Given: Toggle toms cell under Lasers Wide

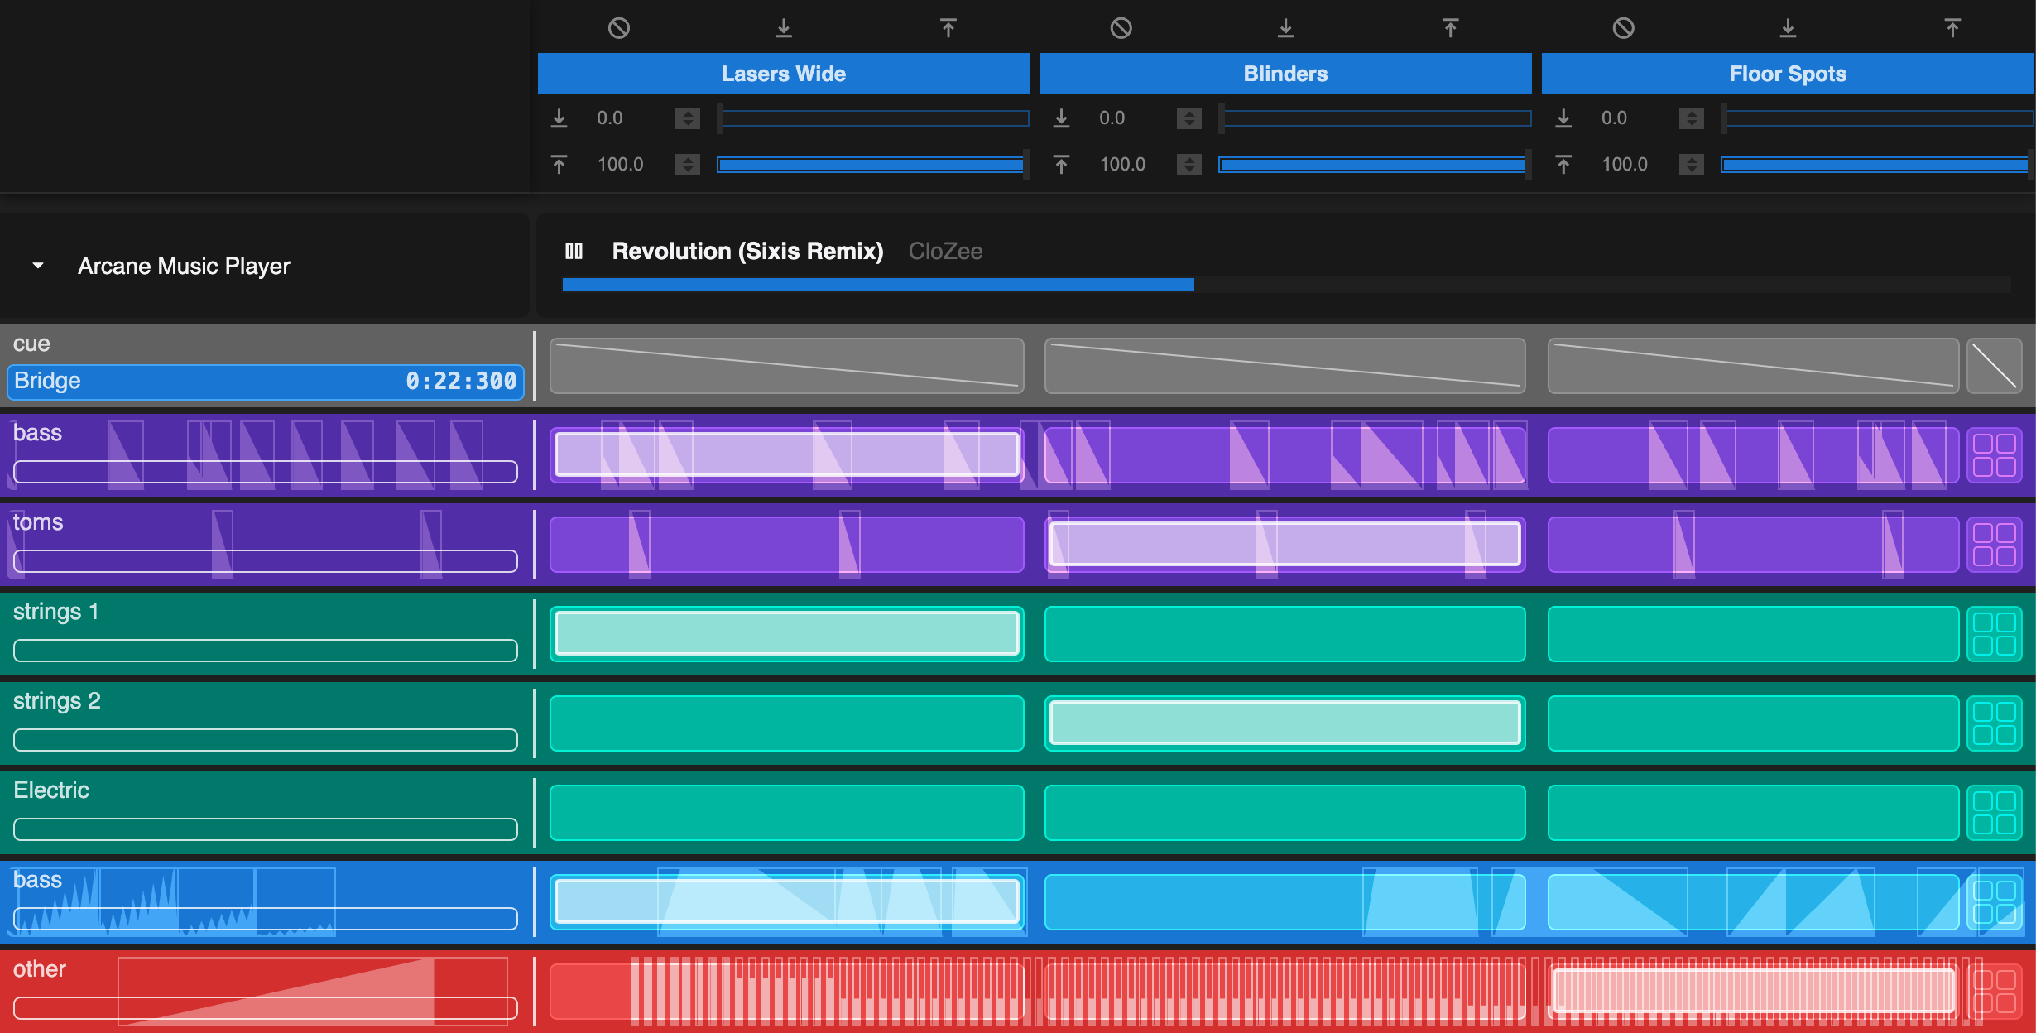Looking at the screenshot, I should click(787, 545).
